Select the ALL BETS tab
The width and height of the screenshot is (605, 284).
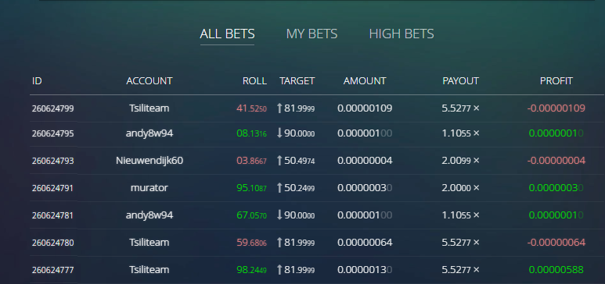pyautogui.click(x=227, y=34)
